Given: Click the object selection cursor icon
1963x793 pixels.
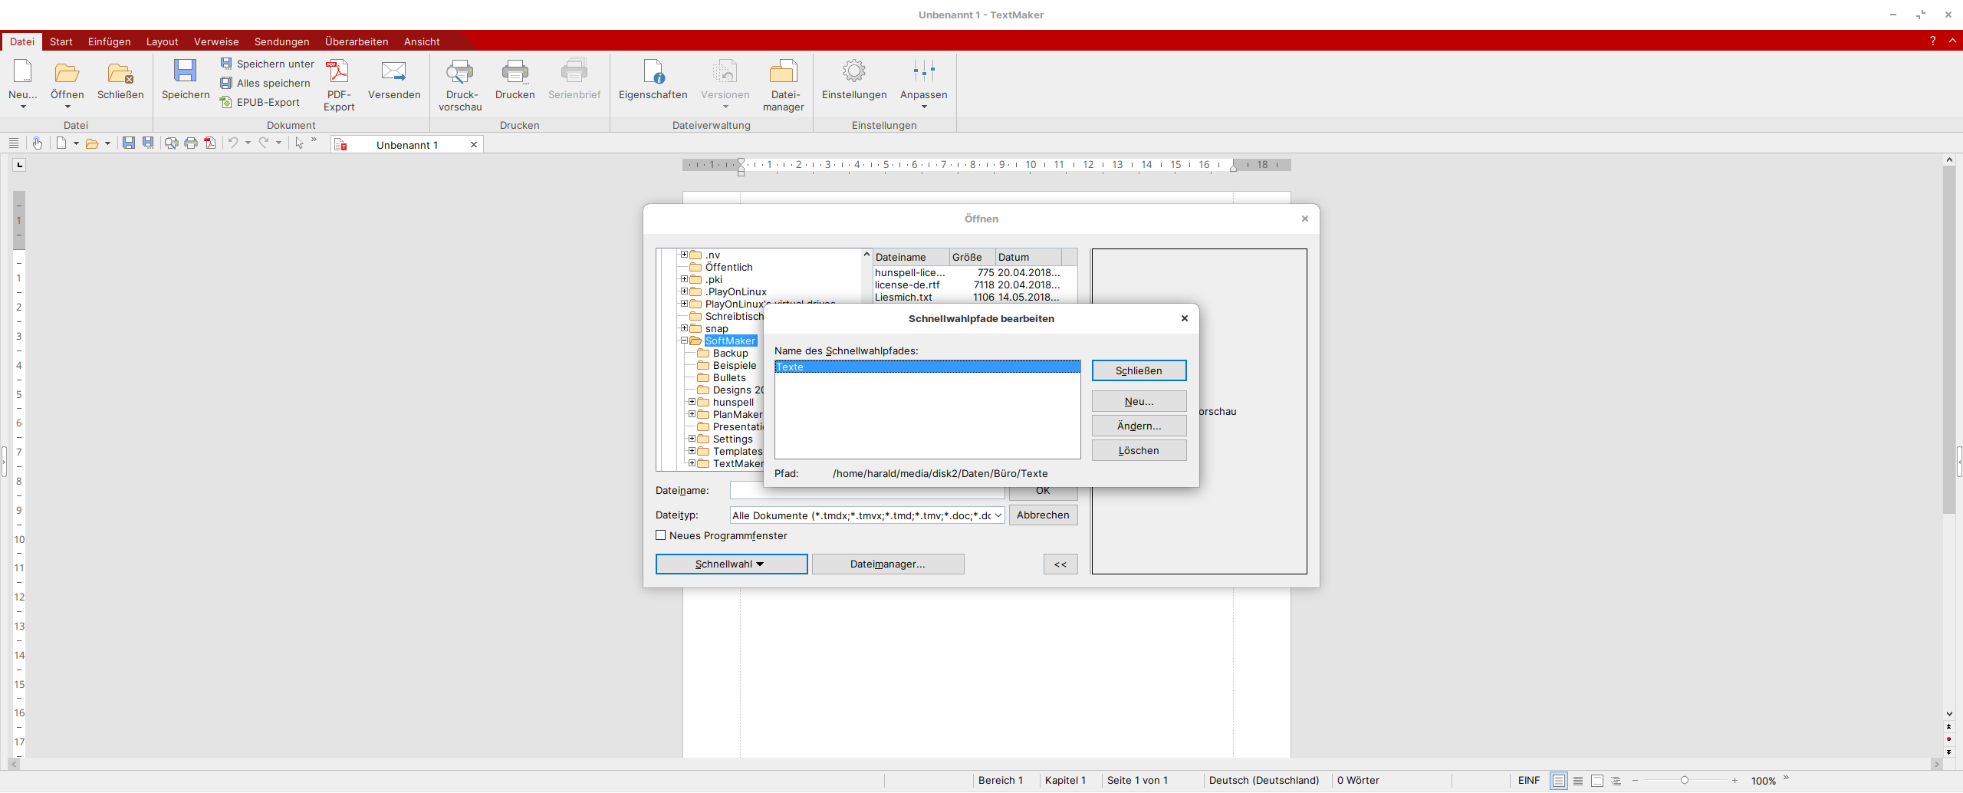Looking at the screenshot, I should 299,143.
